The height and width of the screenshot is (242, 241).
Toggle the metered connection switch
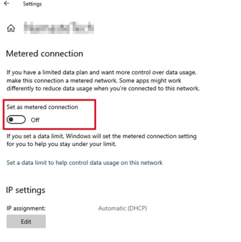(16, 120)
